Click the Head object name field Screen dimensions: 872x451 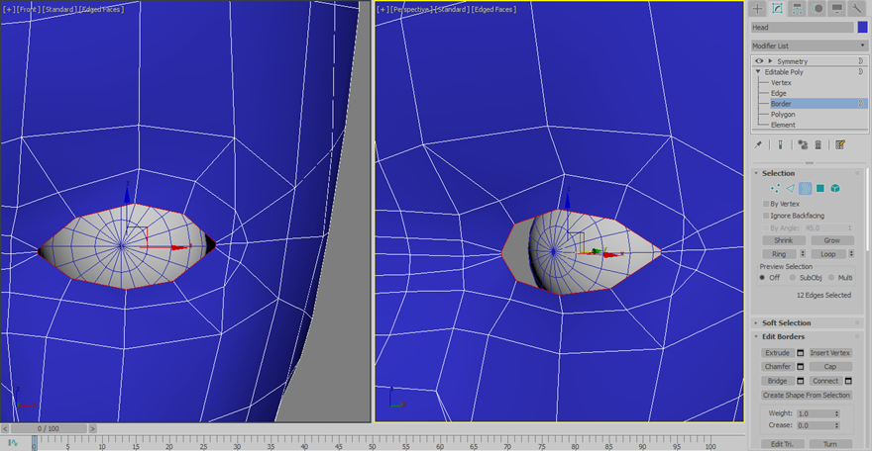(x=802, y=27)
